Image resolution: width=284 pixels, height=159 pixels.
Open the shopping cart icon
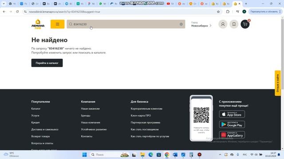click(245, 24)
